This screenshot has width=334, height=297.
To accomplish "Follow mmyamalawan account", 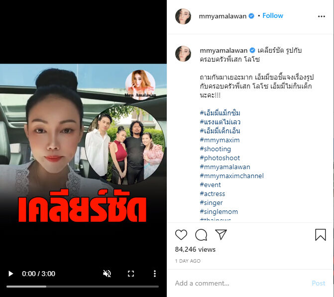I will point(273,16).
